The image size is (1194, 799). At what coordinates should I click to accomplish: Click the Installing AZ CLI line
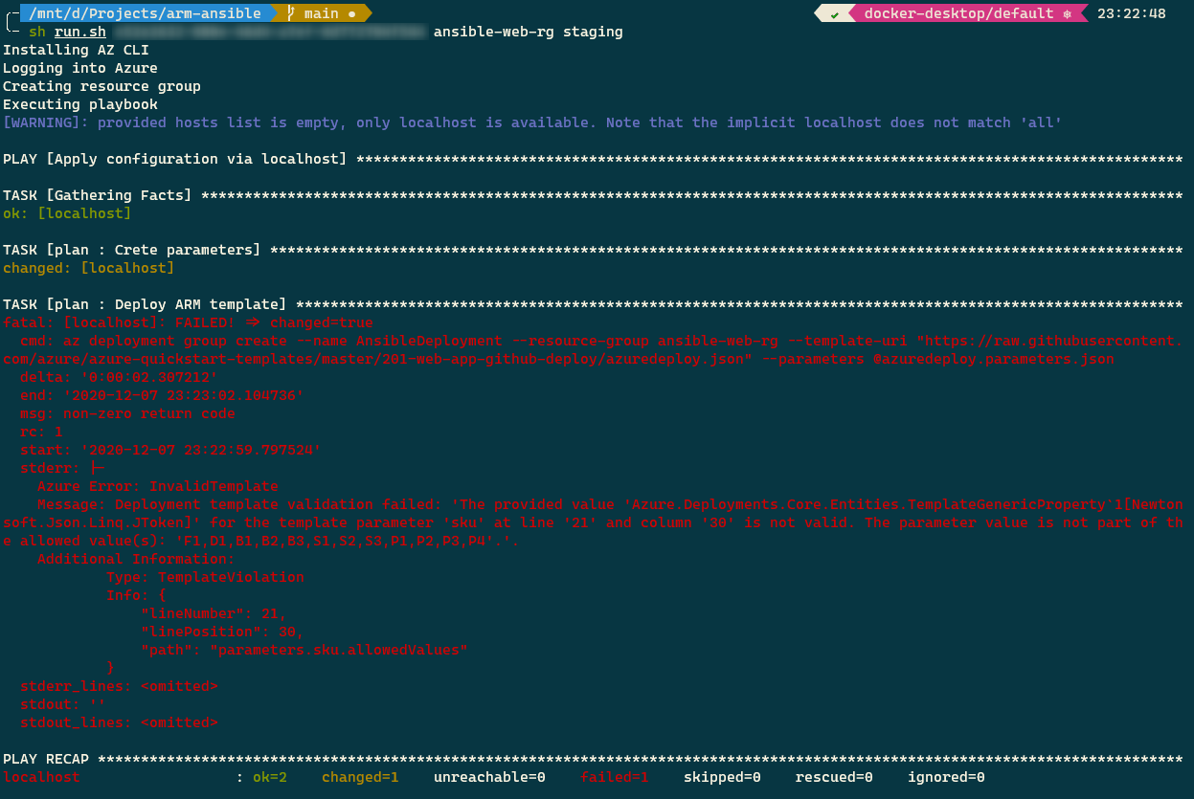click(x=76, y=50)
